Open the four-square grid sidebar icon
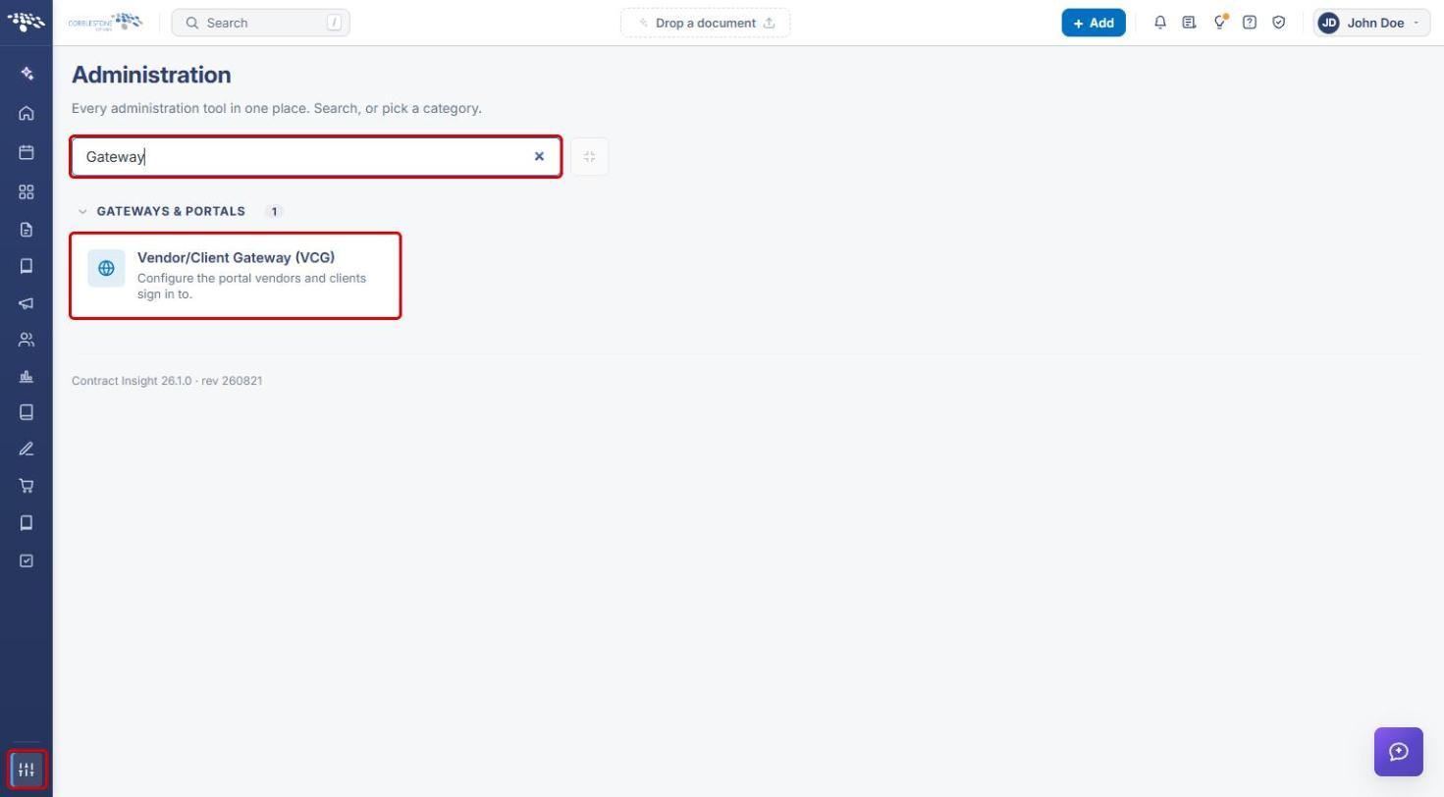Screen dimensions: 1444x797 tap(27, 192)
